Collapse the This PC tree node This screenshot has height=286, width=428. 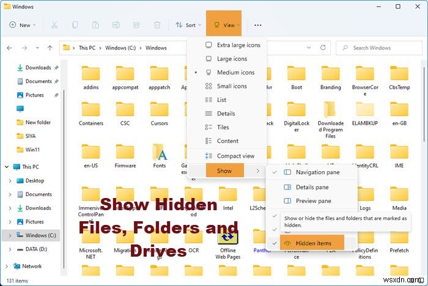point(7,167)
